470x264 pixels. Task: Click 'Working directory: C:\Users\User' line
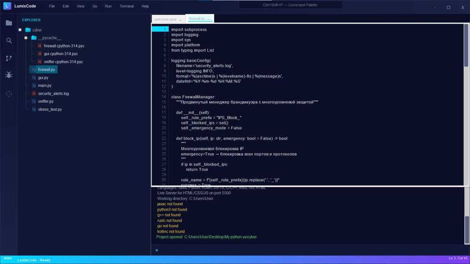click(x=185, y=198)
